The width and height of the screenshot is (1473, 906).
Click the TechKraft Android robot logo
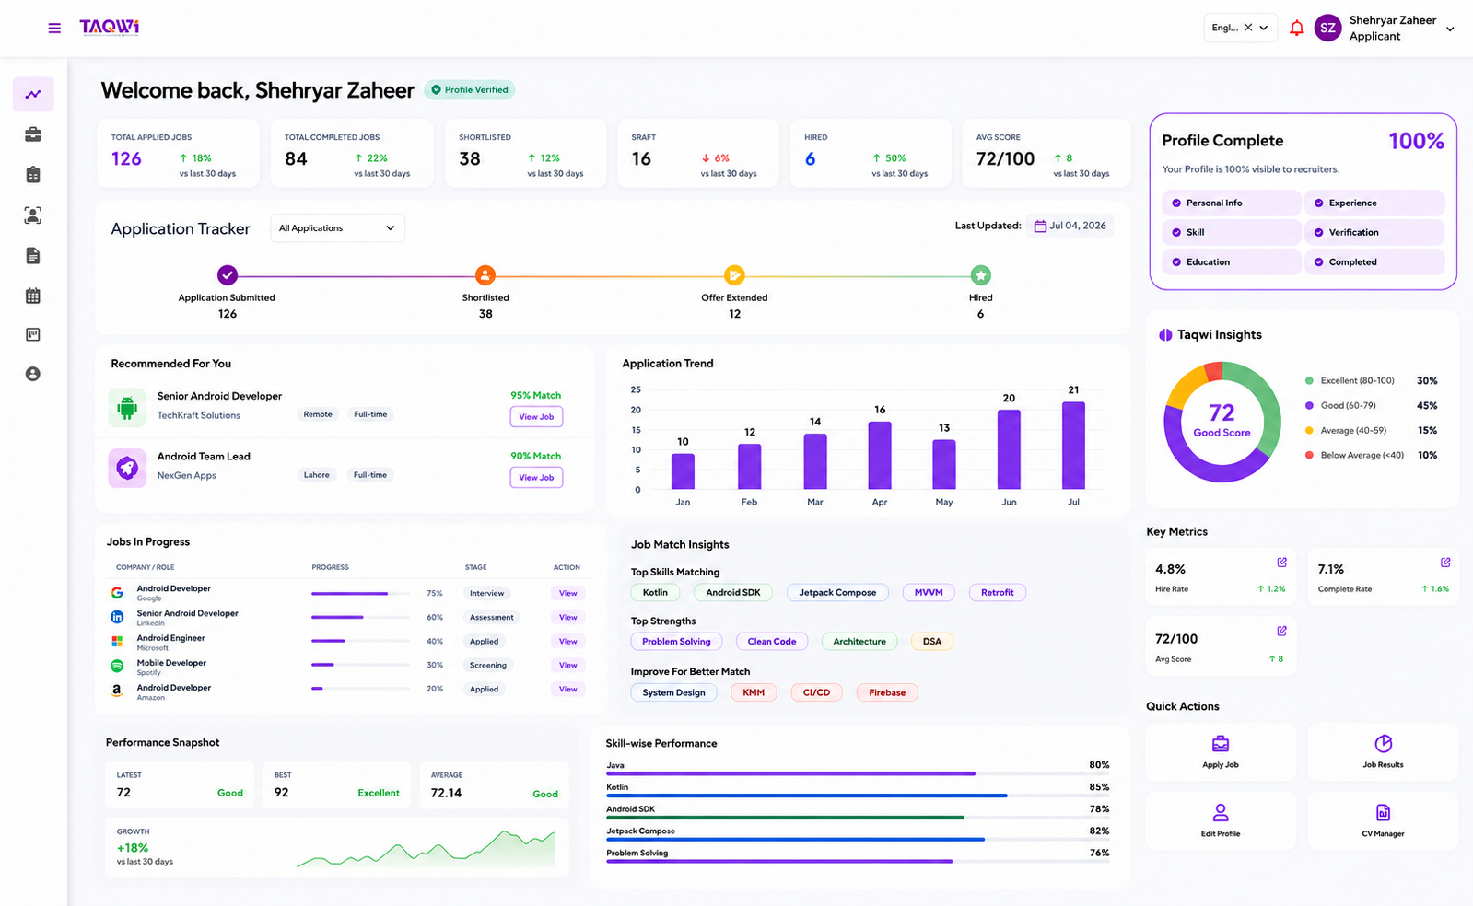[127, 406]
